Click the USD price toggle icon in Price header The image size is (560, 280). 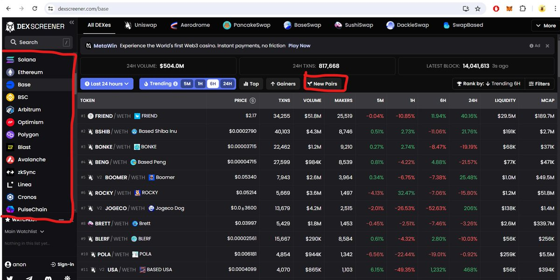[252, 101]
